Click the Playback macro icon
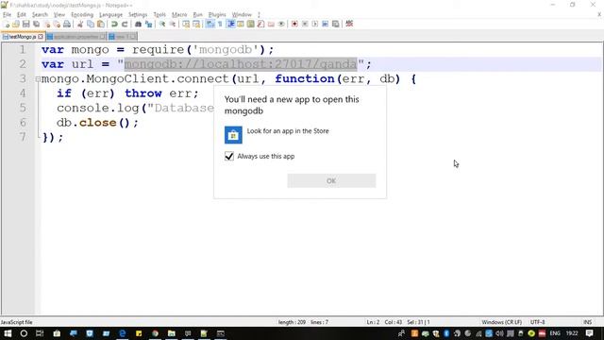Image resolution: width=604 pixels, height=340 pixels. coord(315,24)
